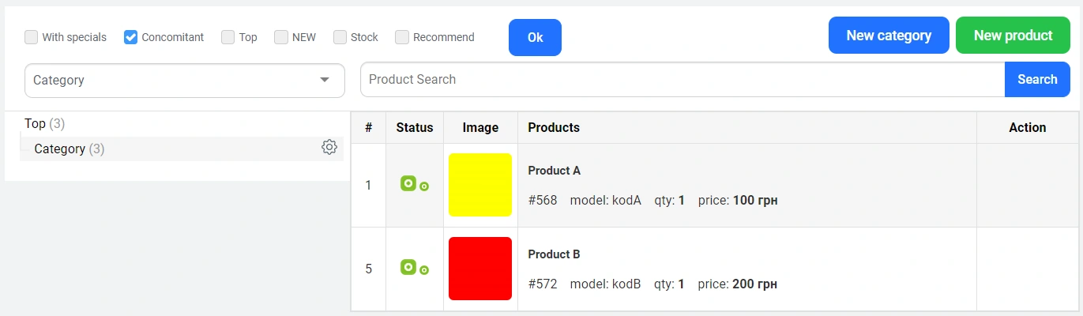Click the yellow Product A image

tap(480, 185)
